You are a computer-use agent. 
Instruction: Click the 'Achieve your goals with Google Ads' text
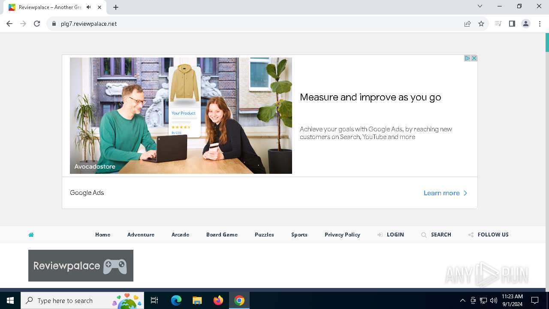coord(376,133)
